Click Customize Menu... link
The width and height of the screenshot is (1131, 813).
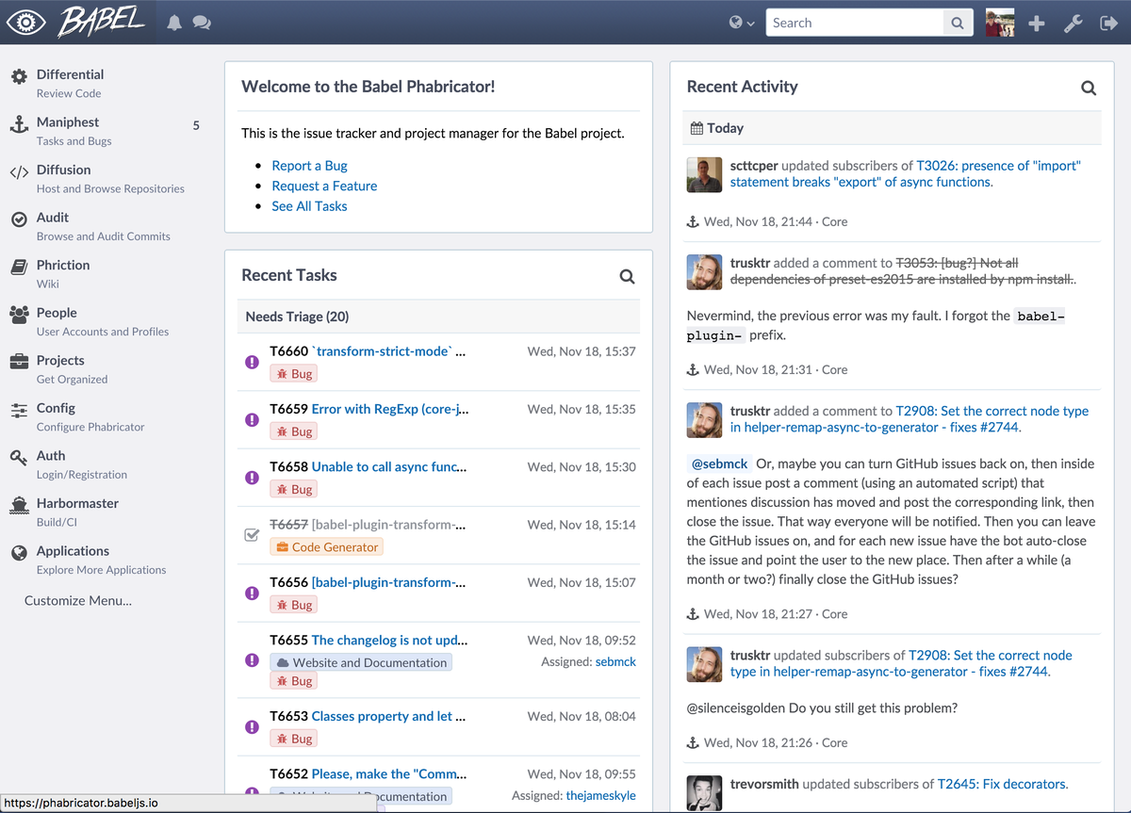tap(78, 600)
